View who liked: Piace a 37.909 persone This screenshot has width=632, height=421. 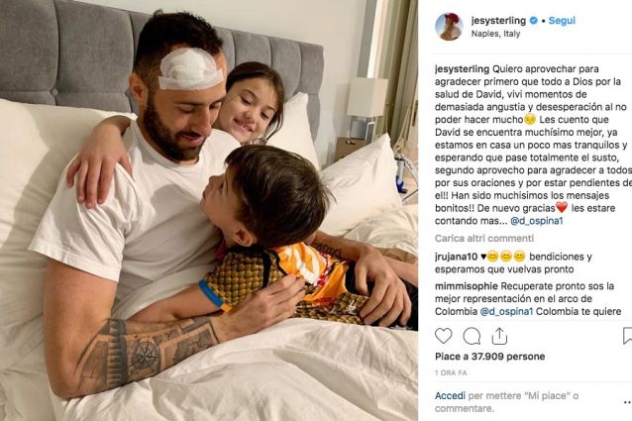[489, 357]
